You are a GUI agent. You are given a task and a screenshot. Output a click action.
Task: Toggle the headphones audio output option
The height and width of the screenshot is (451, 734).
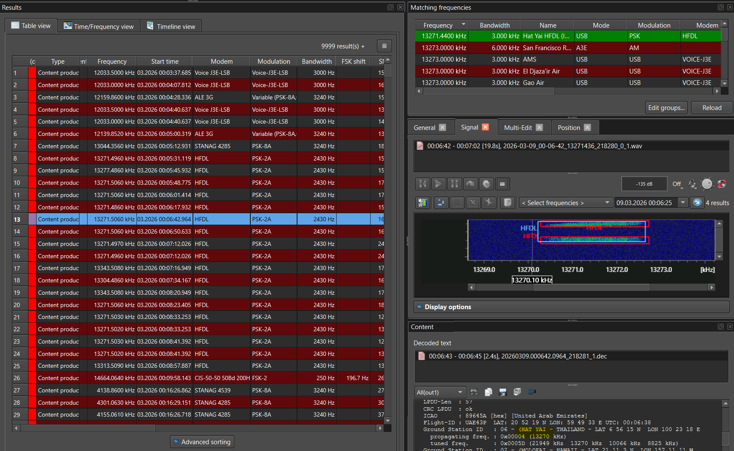[x=692, y=184]
